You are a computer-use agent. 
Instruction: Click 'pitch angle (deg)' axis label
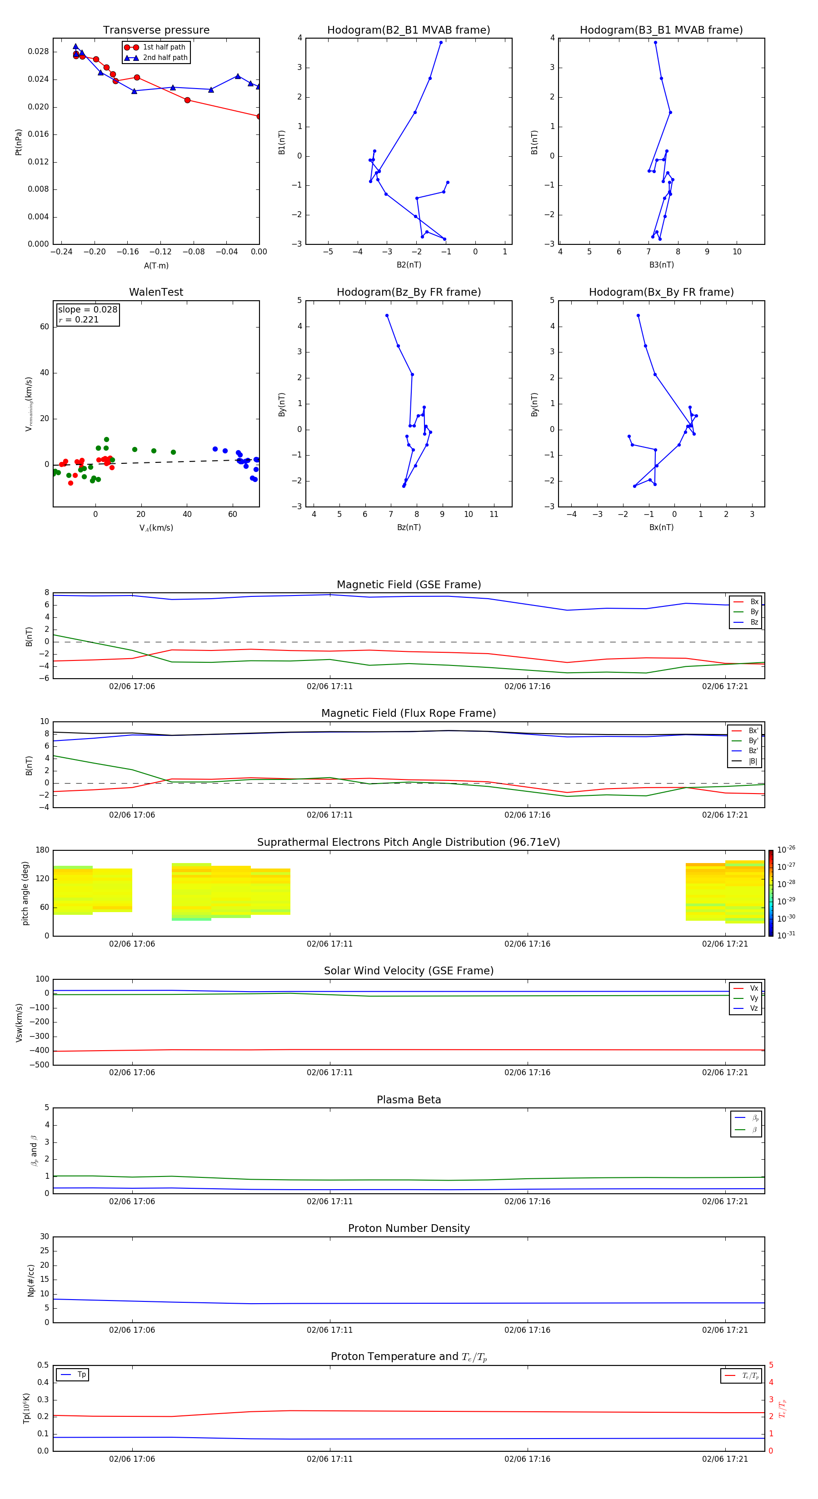click(25, 893)
